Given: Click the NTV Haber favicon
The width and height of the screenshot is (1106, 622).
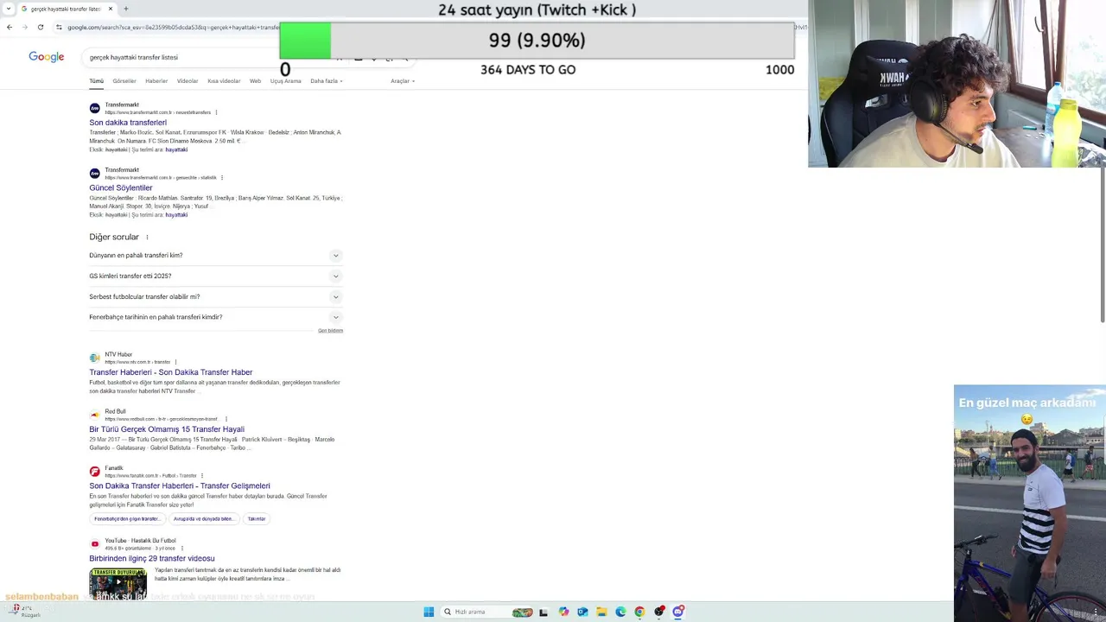Looking at the screenshot, I should point(95,358).
